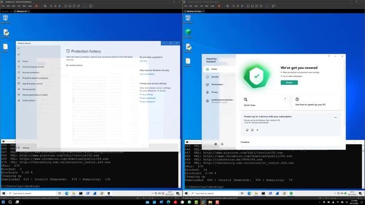Open Recycle Bin on the right VM desktop
This screenshot has width=365, height=205.
(188, 19)
